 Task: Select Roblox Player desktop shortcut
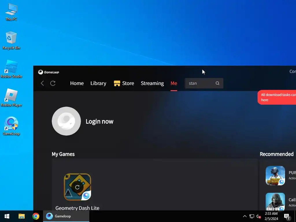[11, 98]
